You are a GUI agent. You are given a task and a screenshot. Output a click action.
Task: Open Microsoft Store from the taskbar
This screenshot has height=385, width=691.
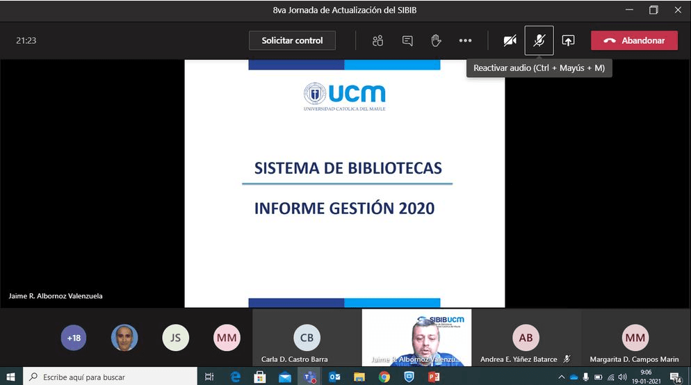(x=259, y=377)
